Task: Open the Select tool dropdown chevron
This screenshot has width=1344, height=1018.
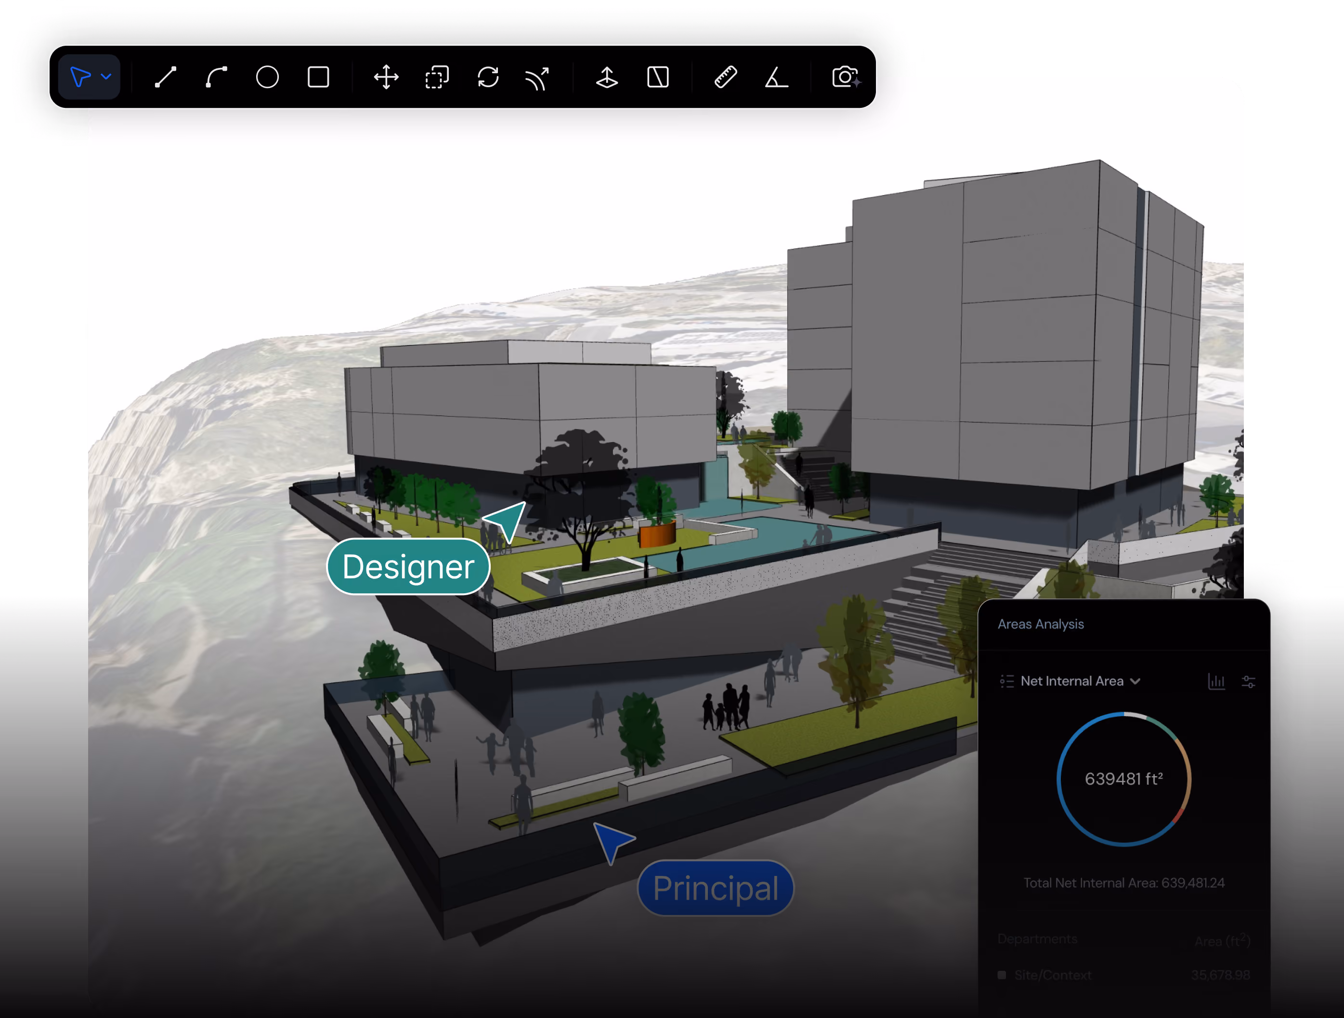Action: pos(106,77)
